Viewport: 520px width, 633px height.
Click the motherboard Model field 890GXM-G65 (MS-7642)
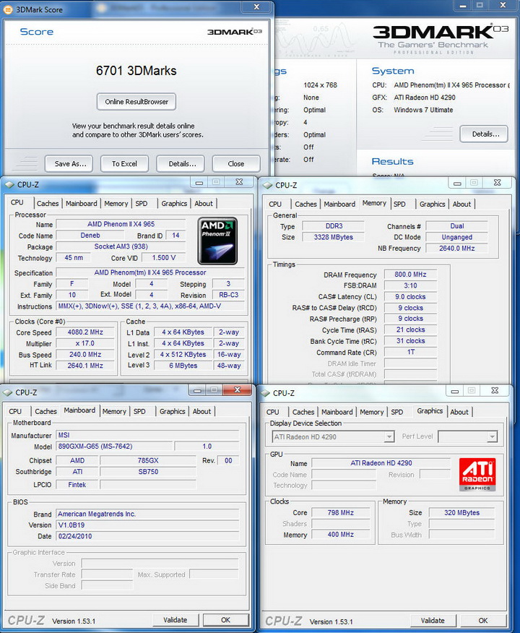[x=114, y=447]
